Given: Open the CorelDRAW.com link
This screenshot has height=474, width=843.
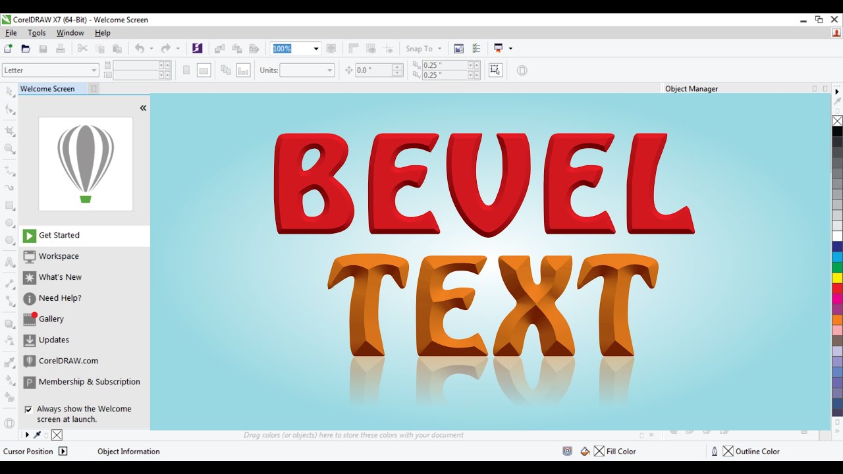Looking at the screenshot, I should pyautogui.click(x=85, y=361).
